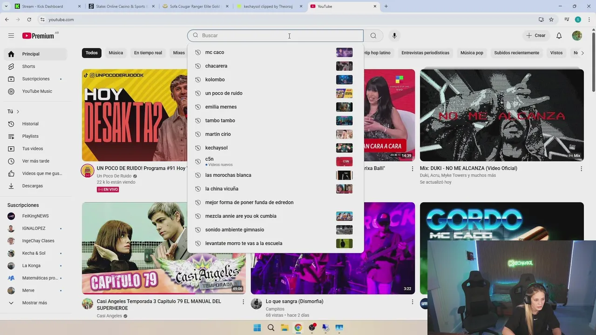Select Subidos recientemente chip
The image size is (596, 335).
(516, 53)
